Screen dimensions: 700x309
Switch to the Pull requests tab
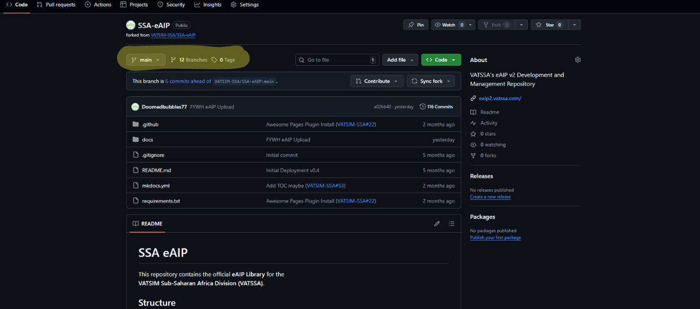56,5
